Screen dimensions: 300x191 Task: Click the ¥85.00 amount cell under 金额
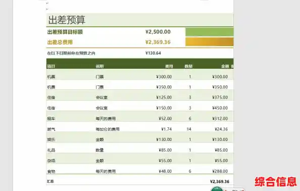[x=221, y=150]
